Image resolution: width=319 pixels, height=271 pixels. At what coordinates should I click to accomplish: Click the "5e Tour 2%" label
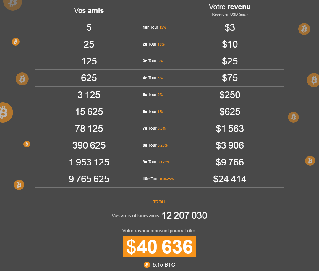coord(153,95)
